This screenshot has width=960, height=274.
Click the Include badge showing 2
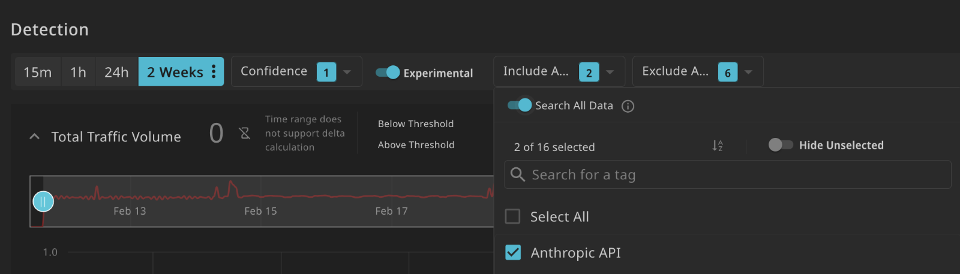[x=589, y=72]
